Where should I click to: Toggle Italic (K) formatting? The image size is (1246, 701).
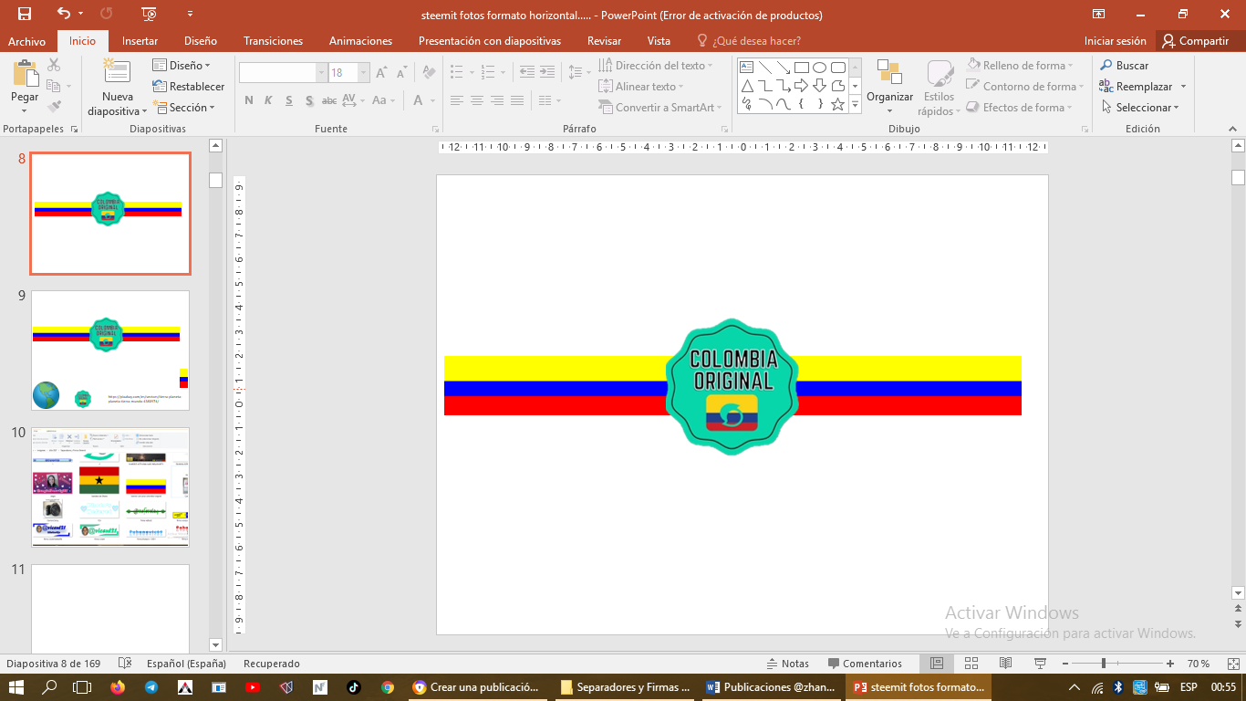[x=269, y=100]
